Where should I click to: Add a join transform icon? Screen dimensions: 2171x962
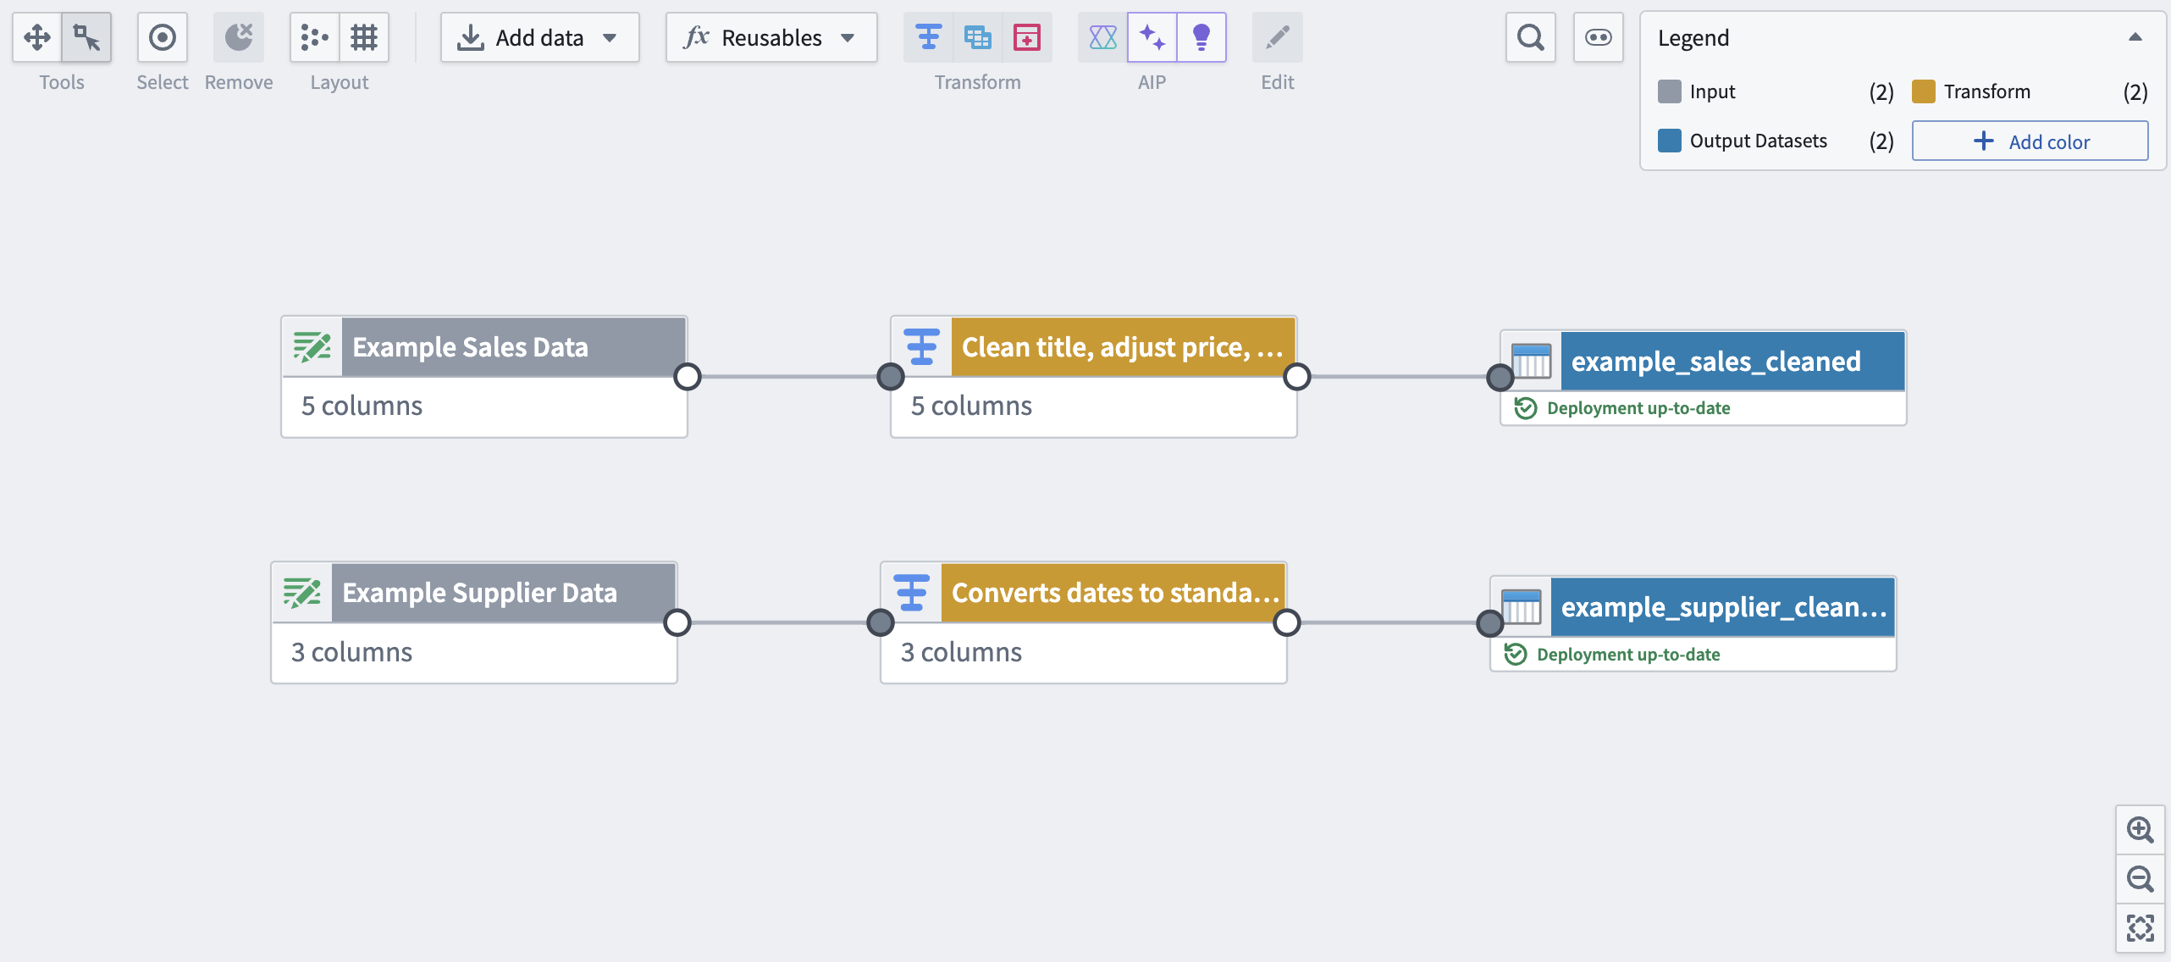978,37
